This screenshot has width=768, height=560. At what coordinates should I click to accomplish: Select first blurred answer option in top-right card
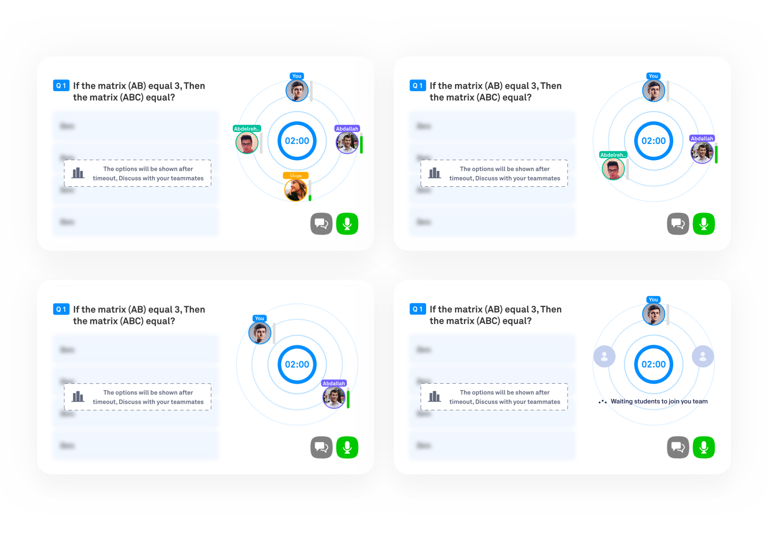click(492, 126)
